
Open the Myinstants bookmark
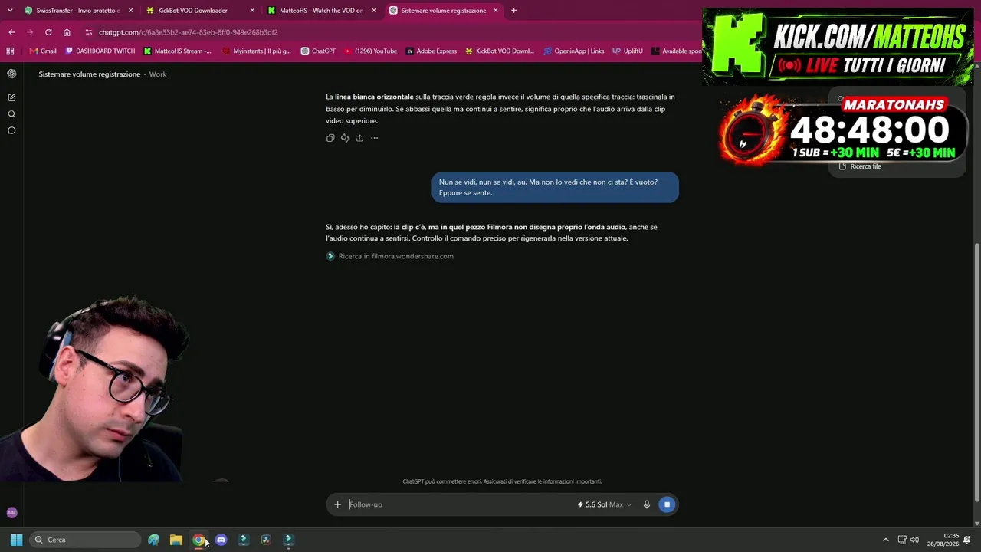click(x=256, y=51)
